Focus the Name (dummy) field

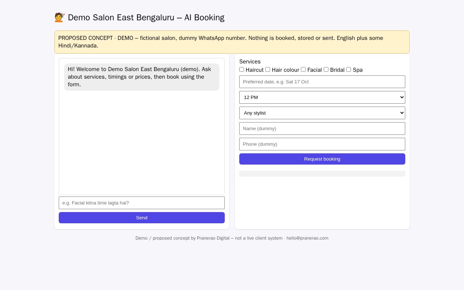click(322, 128)
